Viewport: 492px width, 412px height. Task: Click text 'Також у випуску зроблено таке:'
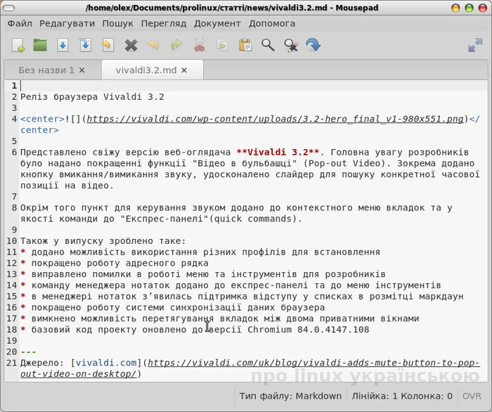tap(103, 241)
